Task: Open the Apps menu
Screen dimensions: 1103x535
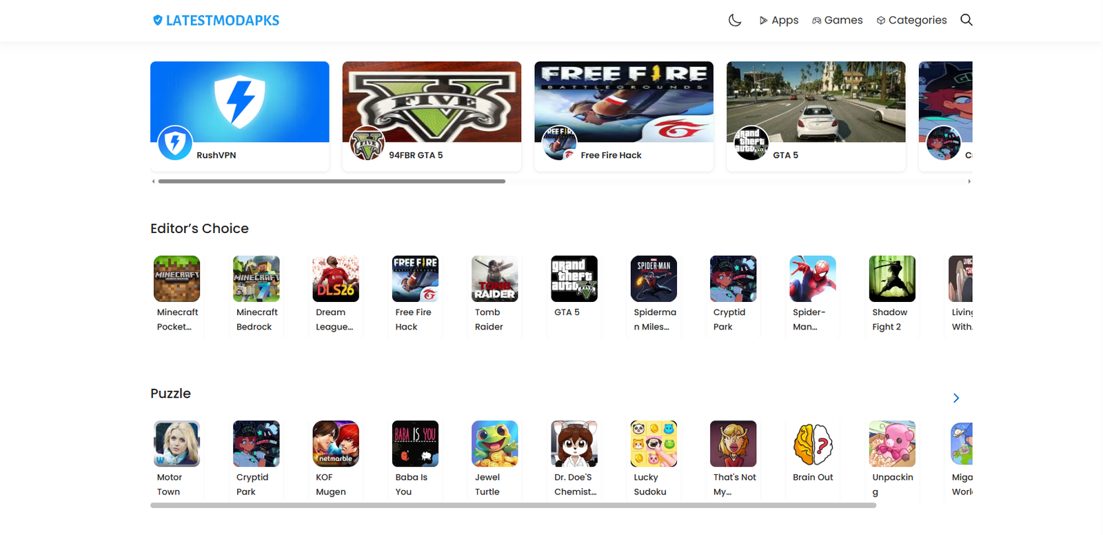Action: click(779, 20)
